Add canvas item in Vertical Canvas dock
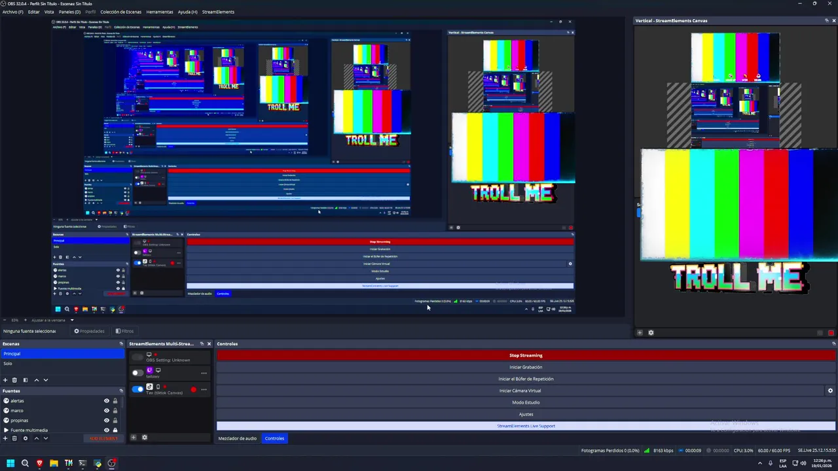This screenshot has height=471, width=838. 640,332
